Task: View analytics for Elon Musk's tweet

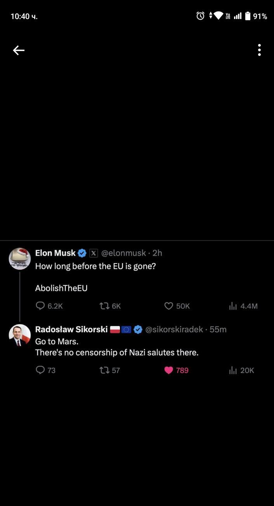Action: pos(233,306)
